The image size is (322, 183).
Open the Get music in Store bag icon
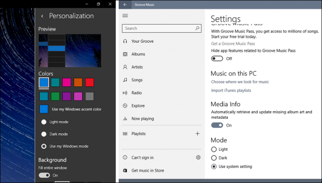125,170
